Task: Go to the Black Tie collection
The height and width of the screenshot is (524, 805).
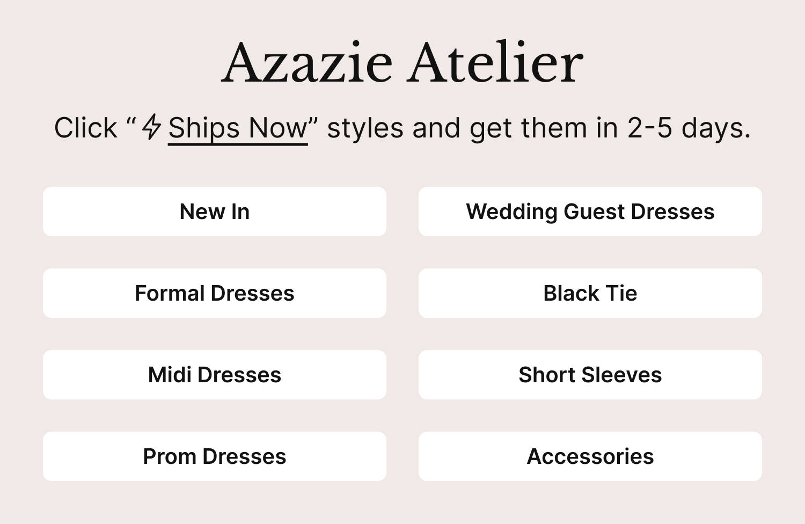Action: (x=590, y=293)
